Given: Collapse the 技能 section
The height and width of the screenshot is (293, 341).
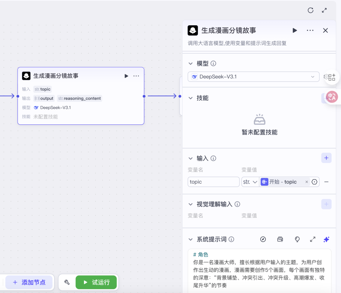Looking at the screenshot, I should click(190, 98).
